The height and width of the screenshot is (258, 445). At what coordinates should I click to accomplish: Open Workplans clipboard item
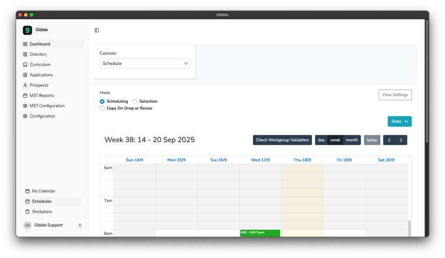tap(41, 212)
